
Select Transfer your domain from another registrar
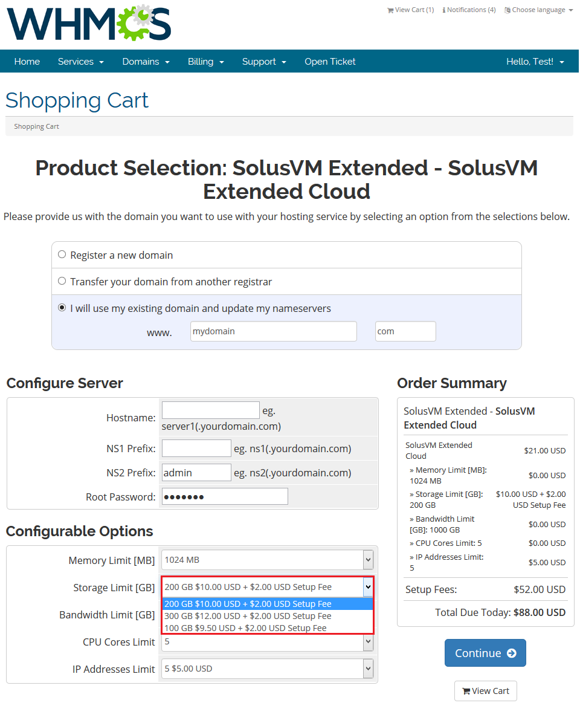coord(62,281)
